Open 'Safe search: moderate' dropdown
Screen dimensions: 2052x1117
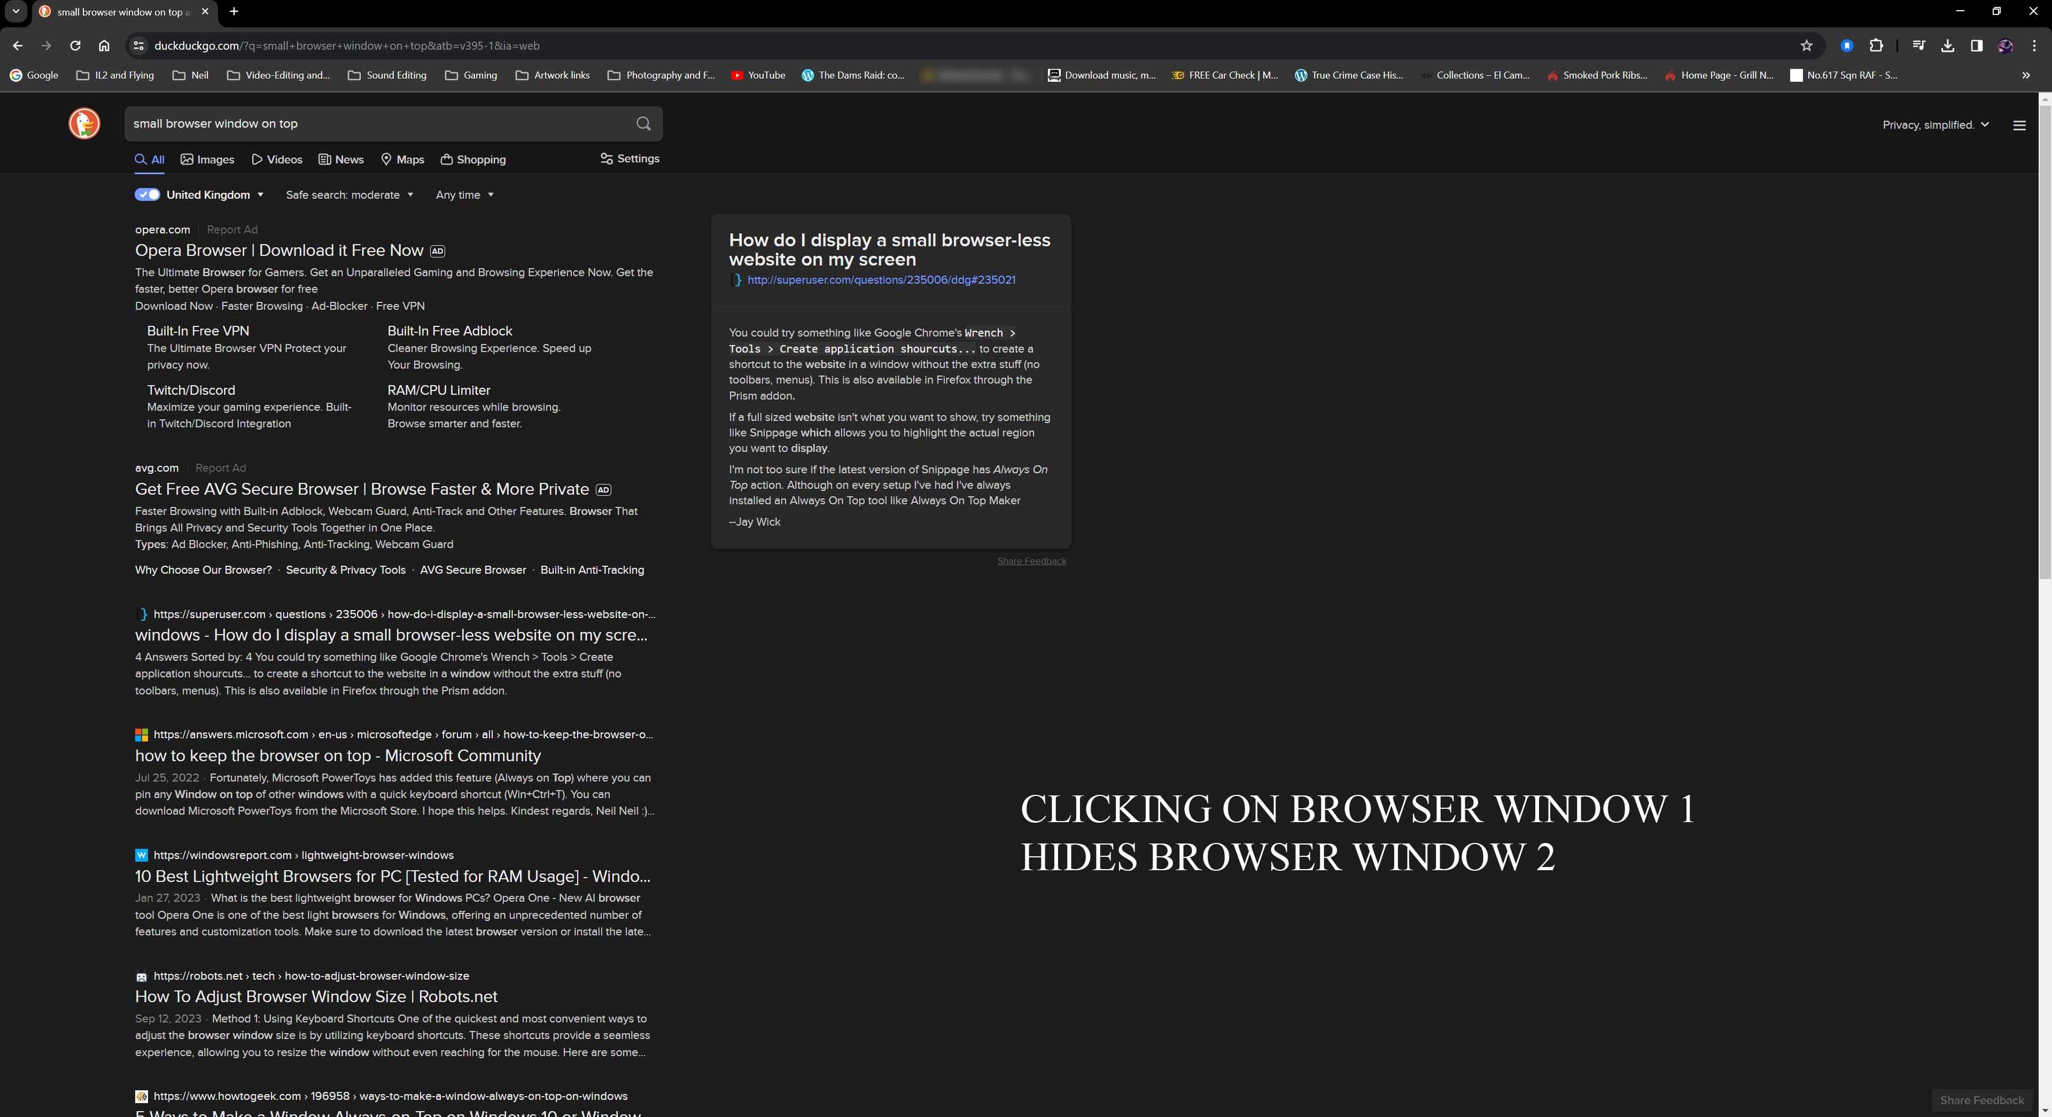[x=349, y=195]
